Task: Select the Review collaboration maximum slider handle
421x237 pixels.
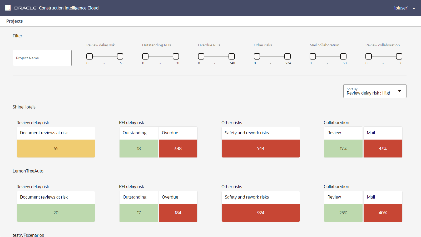Action: tap(399, 56)
